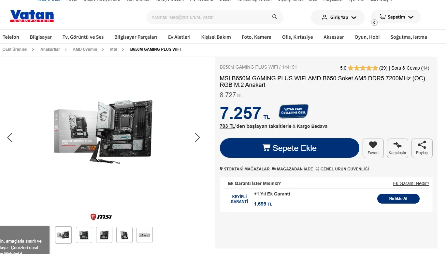This screenshot has width=446, height=254.
Task: Open Bilgisayar Parçaları category
Action: [136, 37]
